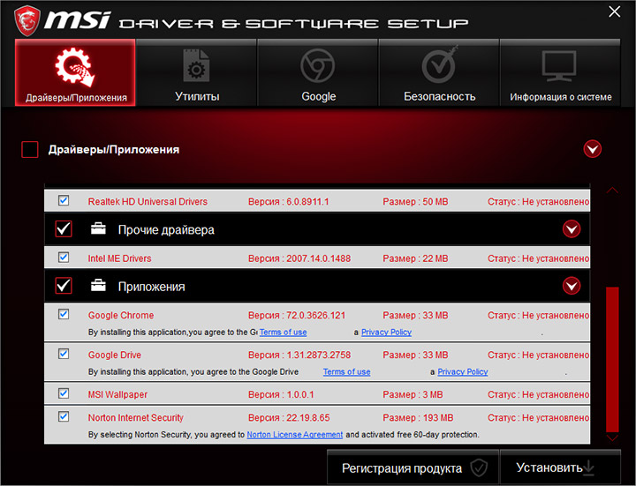Click status text in the Intel ME Drivers row
Screen dimensions: 636x486
[538, 258]
